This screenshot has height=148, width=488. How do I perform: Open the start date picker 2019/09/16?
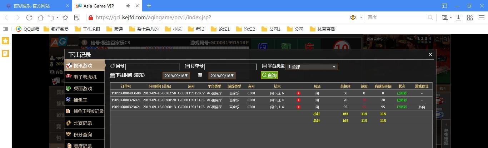point(176,76)
